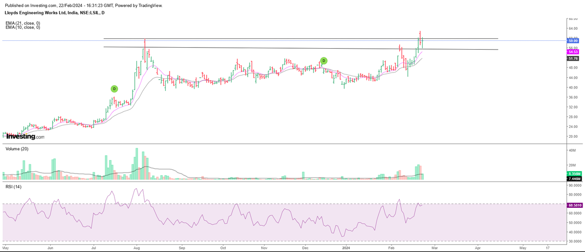
Task: Click the Feb date axis label
Action: point(392,247)
